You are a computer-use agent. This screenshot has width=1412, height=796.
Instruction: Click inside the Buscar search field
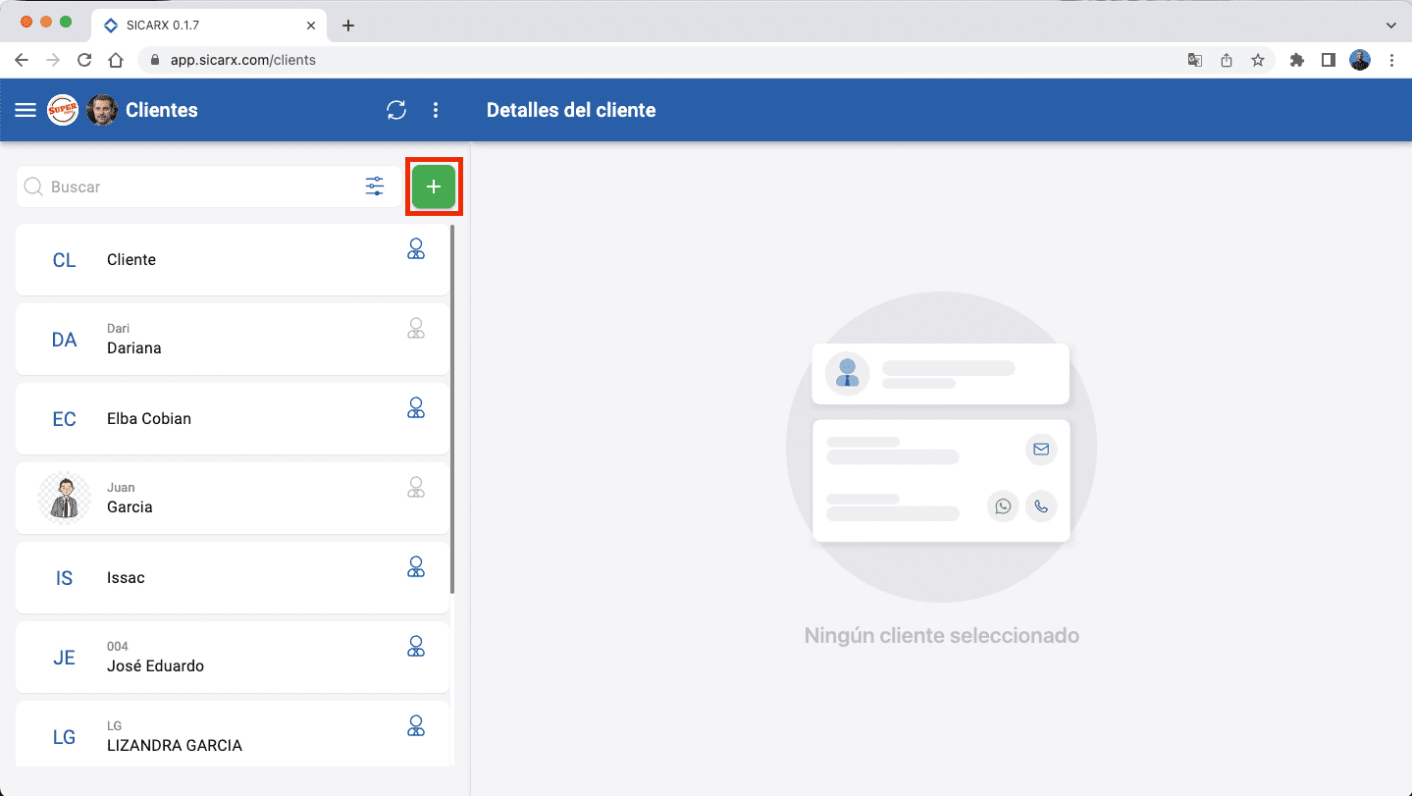click(x=177, y=186)
